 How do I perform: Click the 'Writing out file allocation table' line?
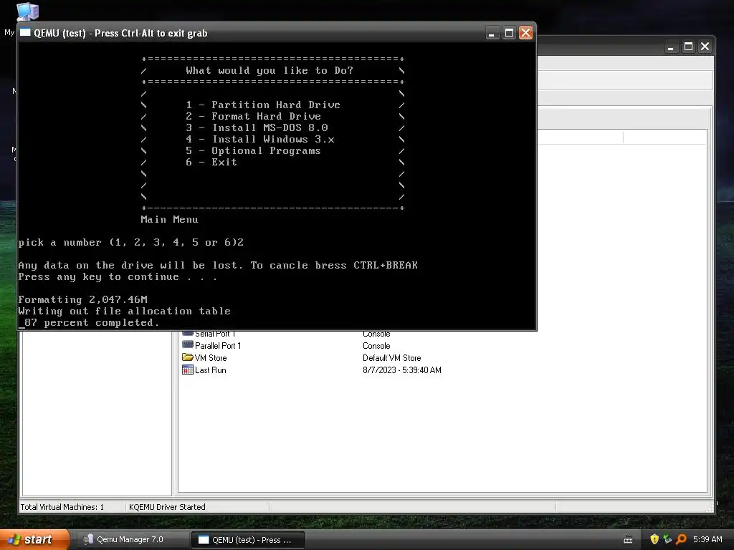[x=125, y=311]
